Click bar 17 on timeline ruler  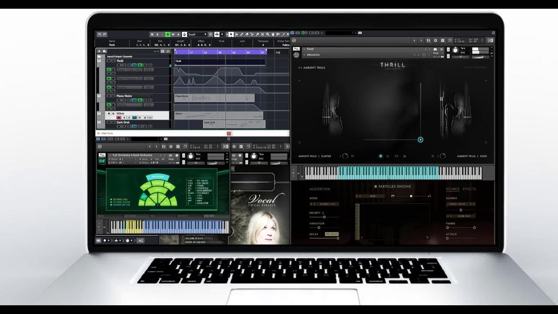191,52
